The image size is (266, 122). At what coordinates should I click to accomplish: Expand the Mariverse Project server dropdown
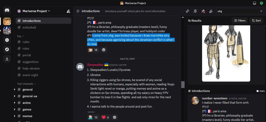click(x=34, y=11)
